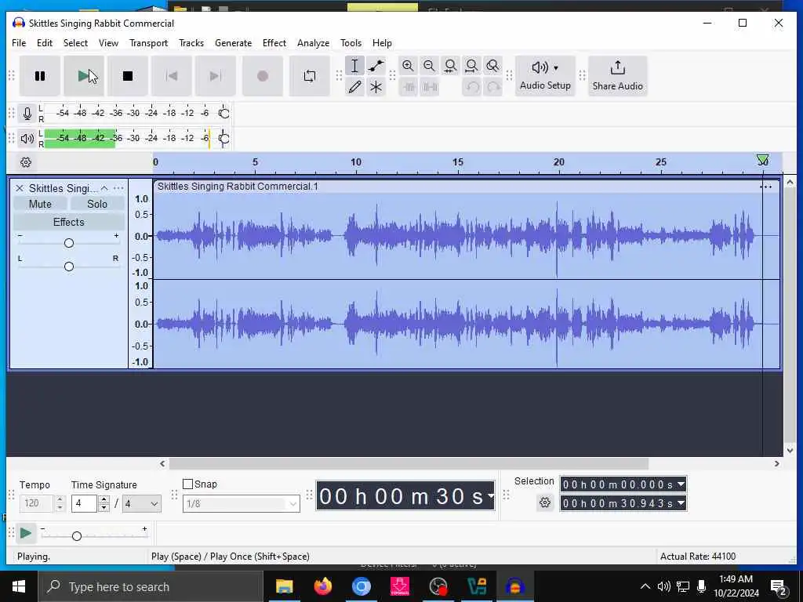Select the Selection (I-beam) tool
The width and height of the screenshot is (803, 602).
click(x=354, y=66)
